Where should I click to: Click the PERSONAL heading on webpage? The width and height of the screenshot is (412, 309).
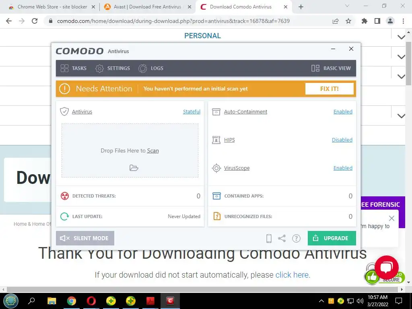202,36
